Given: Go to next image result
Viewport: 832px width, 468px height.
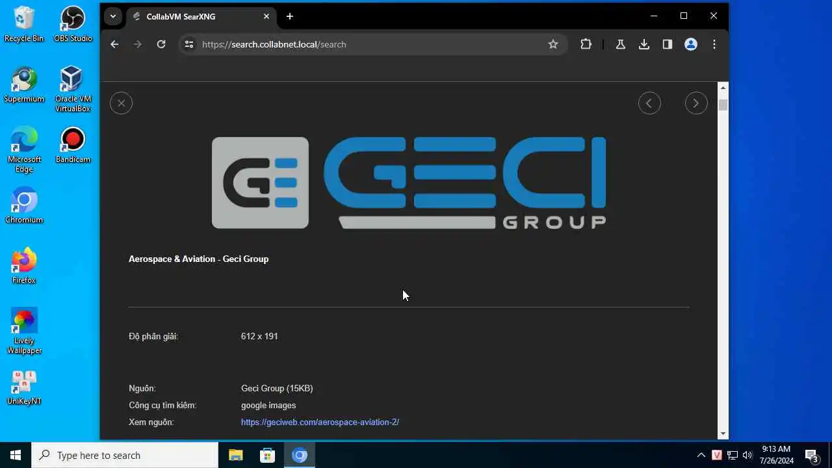Looking at the screenshot, I should point(696,103).
